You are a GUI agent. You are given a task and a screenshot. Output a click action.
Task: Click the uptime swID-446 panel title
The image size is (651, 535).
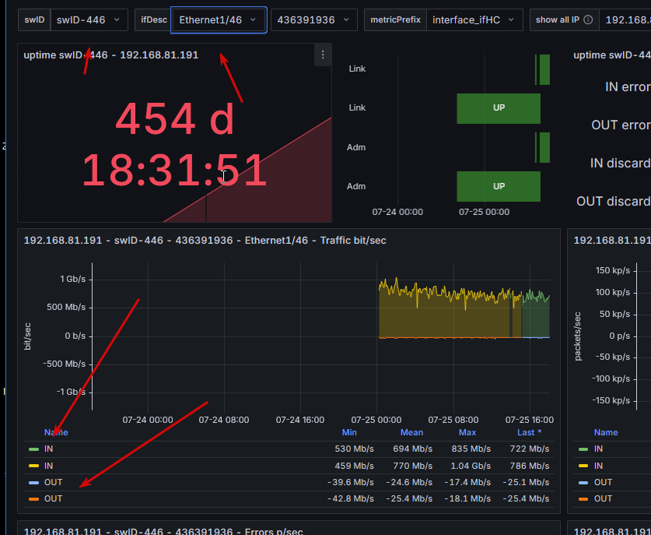(x=111, y=55)
